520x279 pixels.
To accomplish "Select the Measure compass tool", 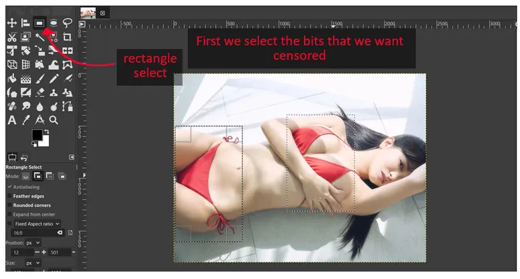I will 40,120.
